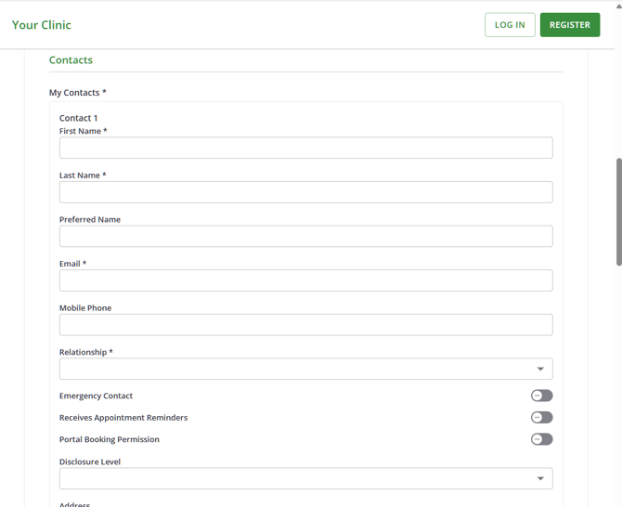Click the My Contacts label

tap(77, 93)
